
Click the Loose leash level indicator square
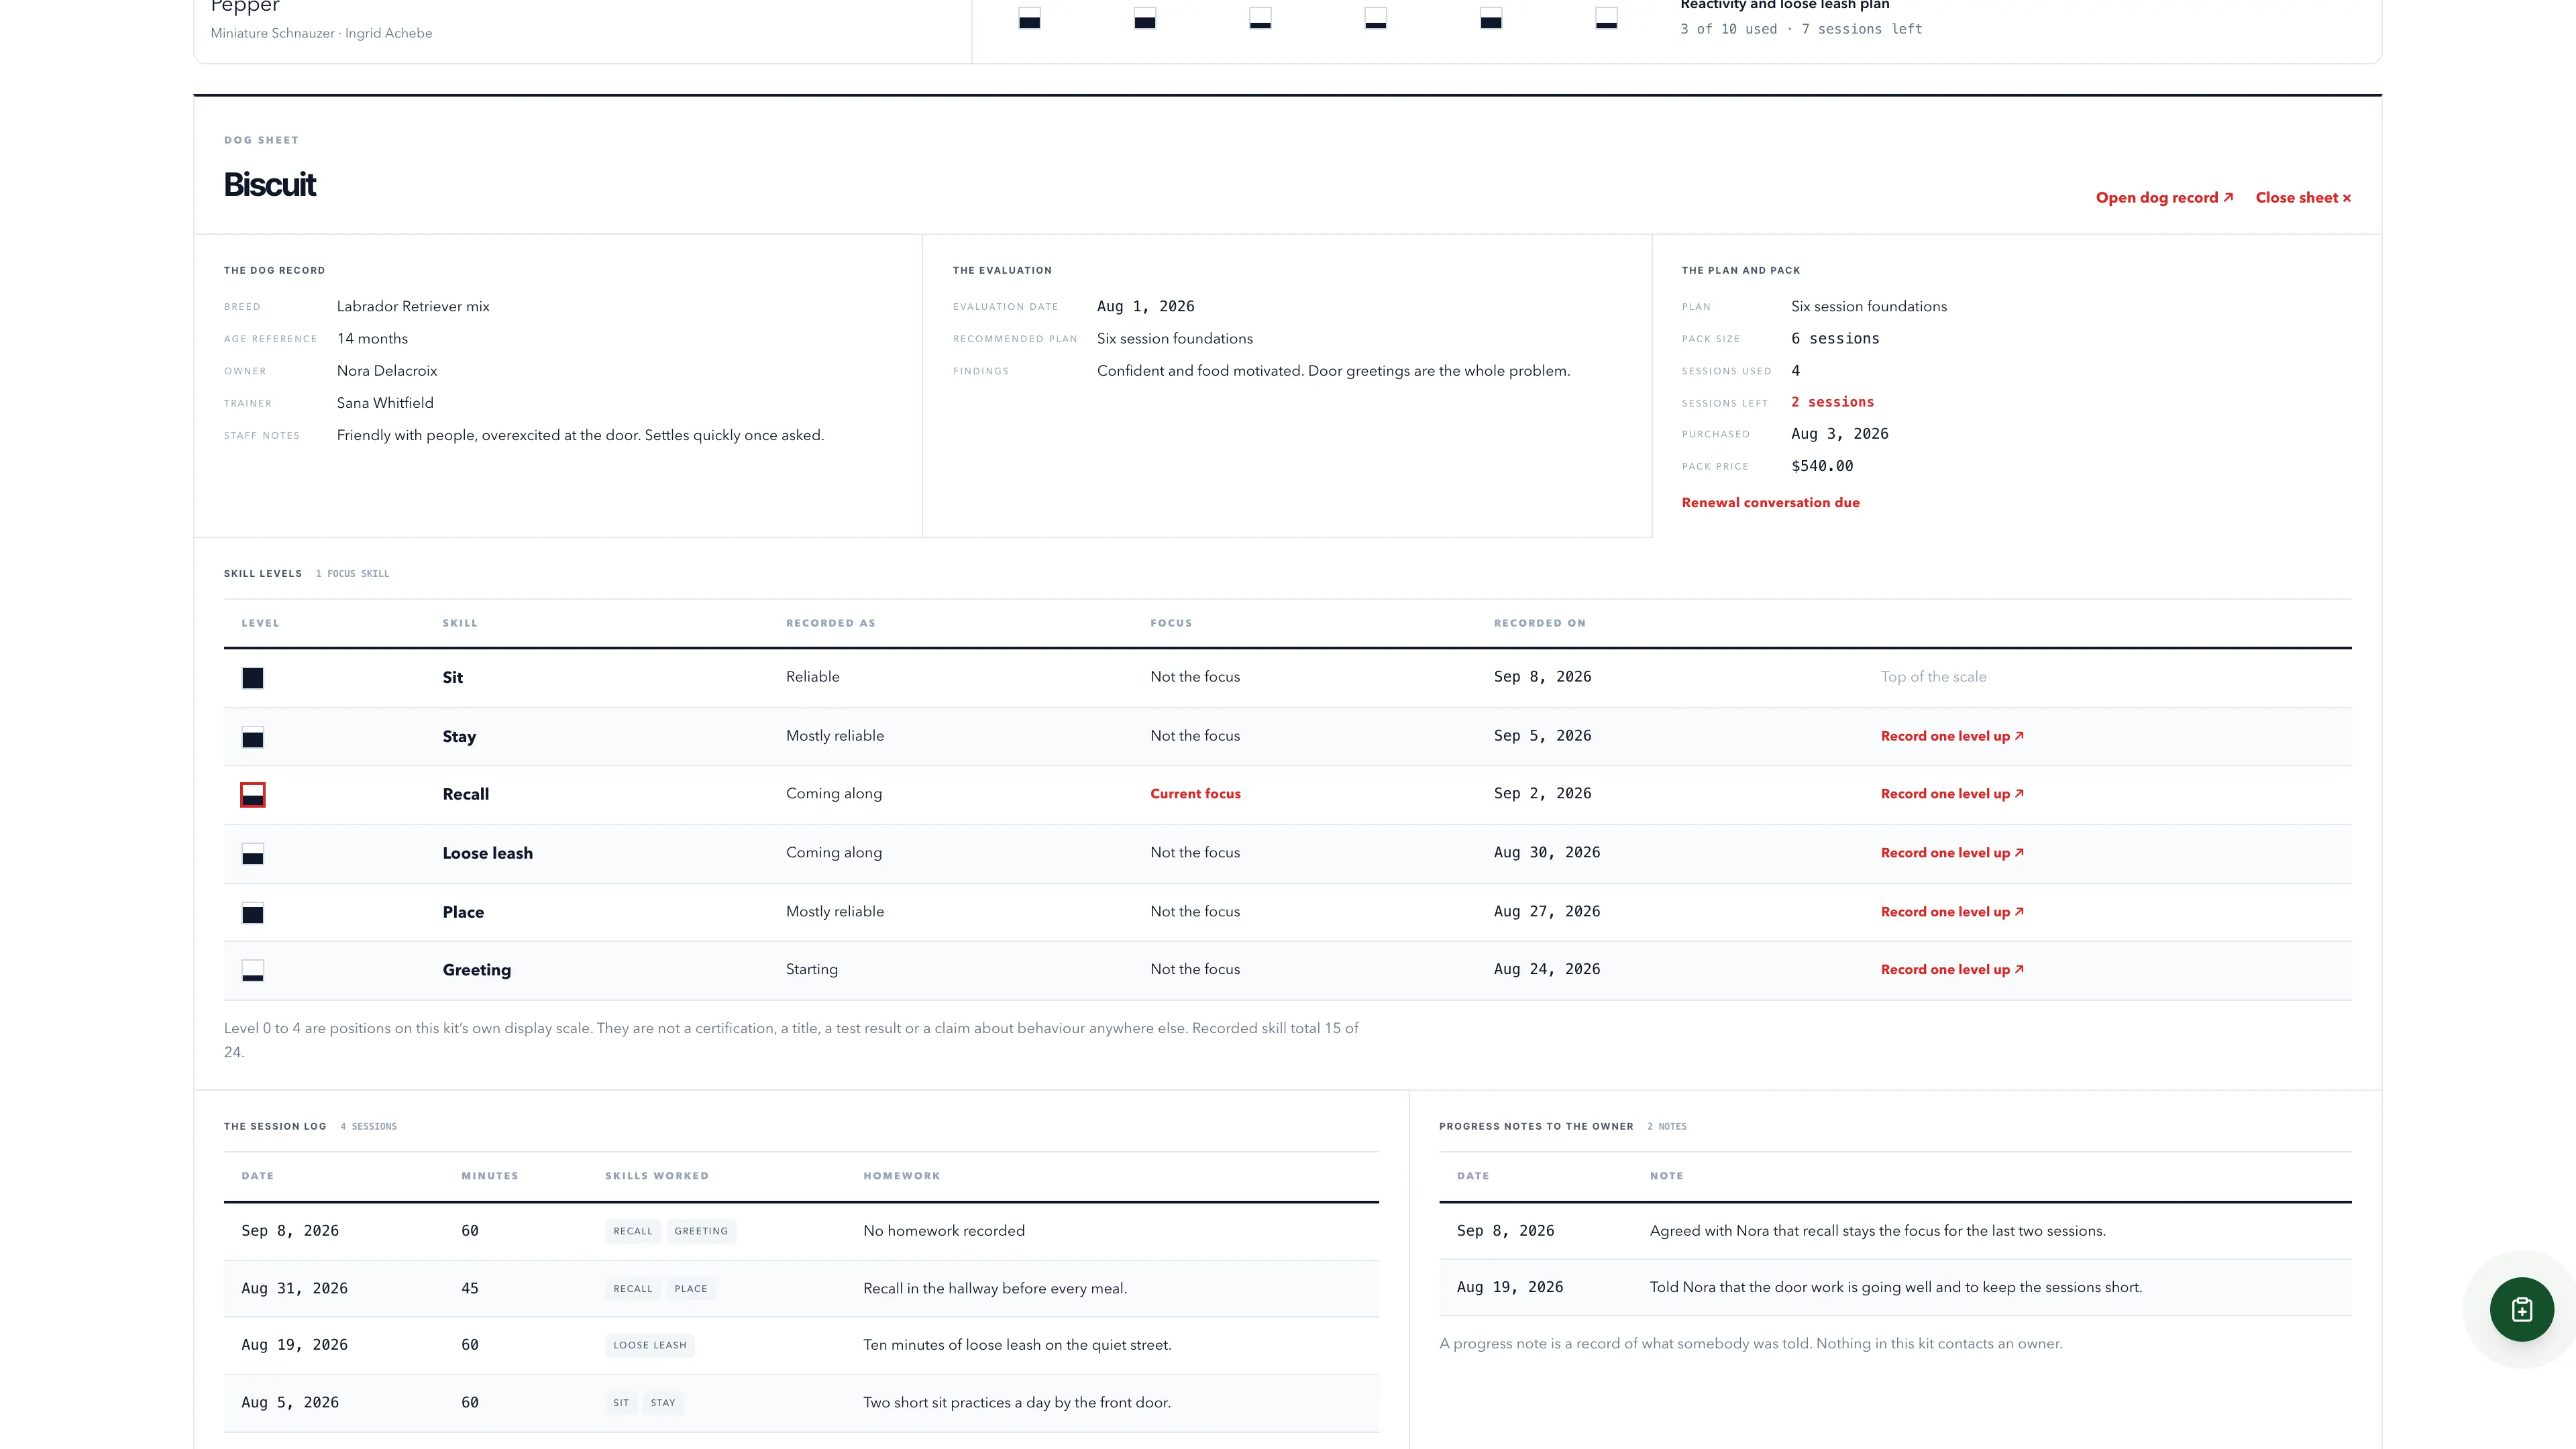click(x=253, y=854)
